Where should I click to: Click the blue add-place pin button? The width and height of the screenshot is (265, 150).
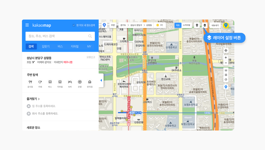tap(226, 87)
